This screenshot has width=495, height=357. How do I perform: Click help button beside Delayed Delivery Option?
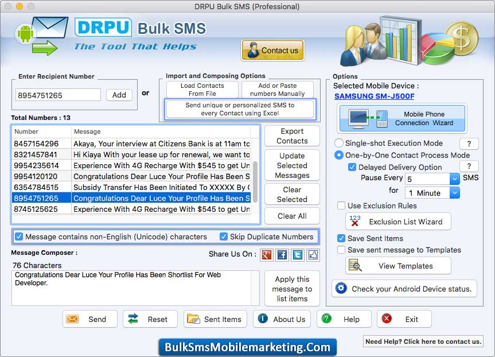click(x=469, y=166)
